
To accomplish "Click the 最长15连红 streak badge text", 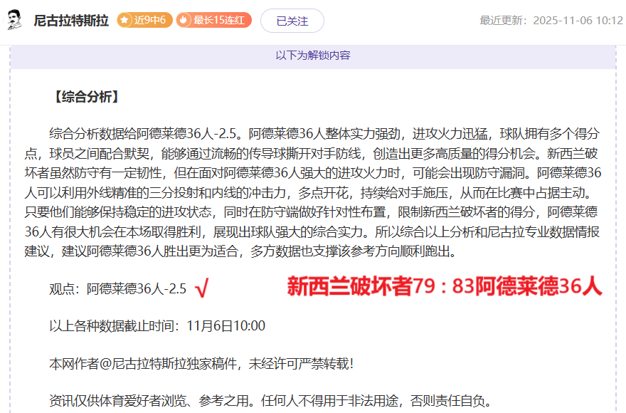I will [x=219, y=20].
